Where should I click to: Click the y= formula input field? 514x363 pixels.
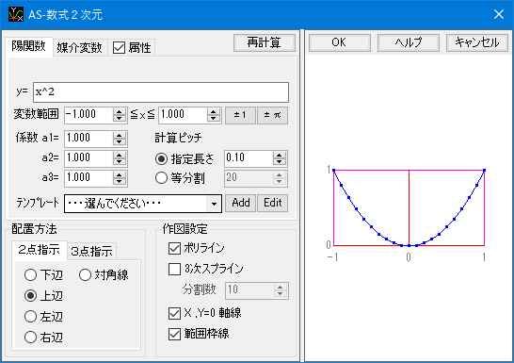161,92
